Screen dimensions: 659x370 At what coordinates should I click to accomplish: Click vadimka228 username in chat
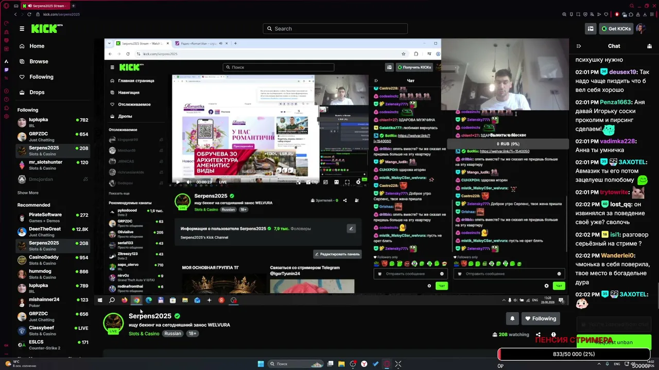click(618, 141)
